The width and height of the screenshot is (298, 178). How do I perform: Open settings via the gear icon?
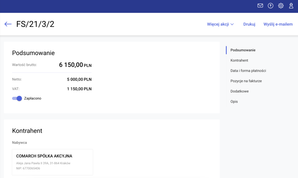click(281, 6)
